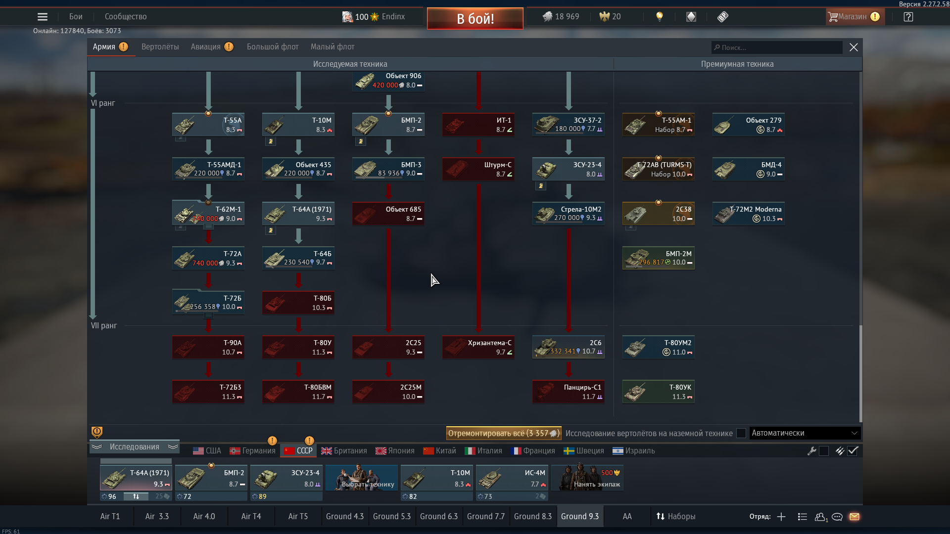Close the research tree window
The width and height of the screenshot is (950, 534).
[854, 47]
